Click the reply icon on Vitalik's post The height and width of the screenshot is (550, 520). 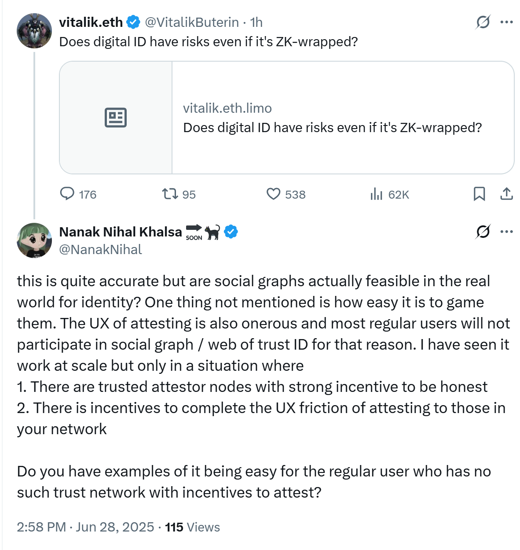tap(67, 194)
